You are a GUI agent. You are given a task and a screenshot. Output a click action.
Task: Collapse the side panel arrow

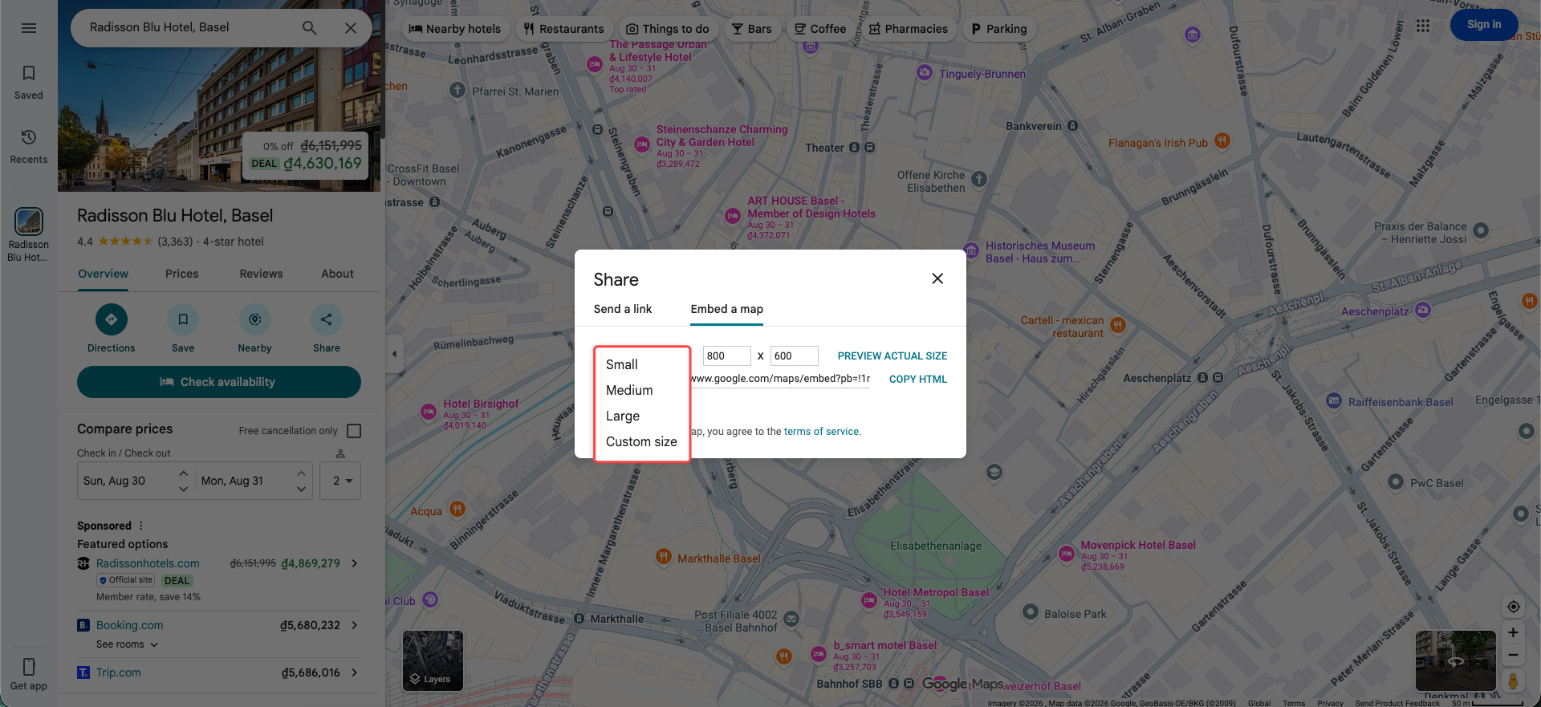pos(394,354)
